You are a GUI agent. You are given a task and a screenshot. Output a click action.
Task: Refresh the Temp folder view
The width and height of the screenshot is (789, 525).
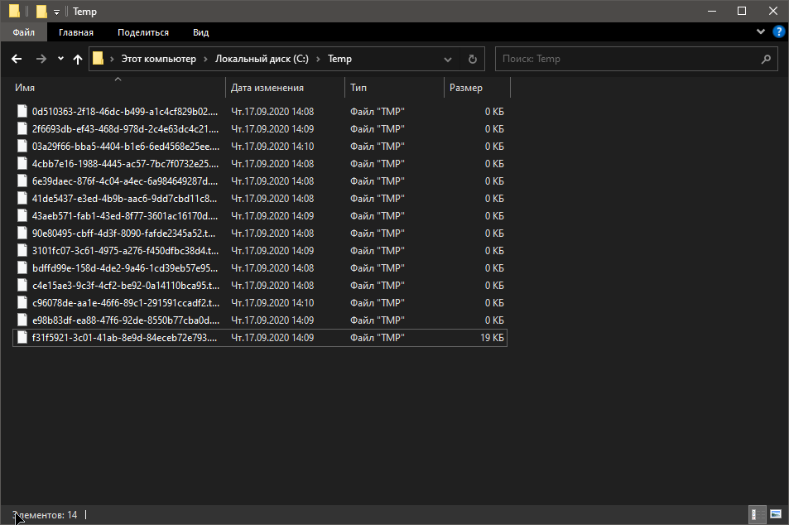[x=473, y=59]
